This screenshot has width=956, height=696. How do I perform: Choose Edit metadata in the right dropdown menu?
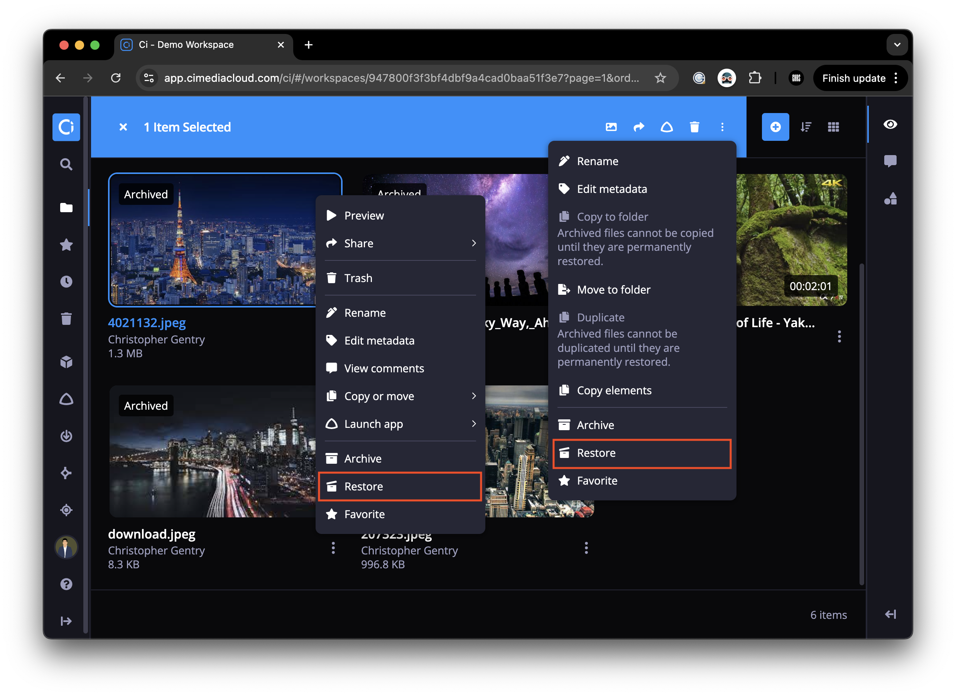(642, 189)
